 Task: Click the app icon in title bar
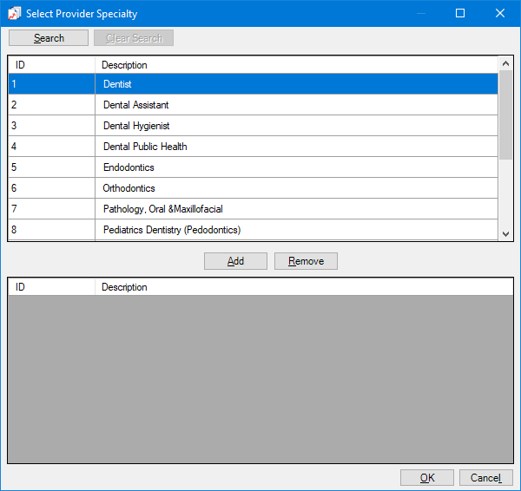pyautogui.click(x=14, y=14)
